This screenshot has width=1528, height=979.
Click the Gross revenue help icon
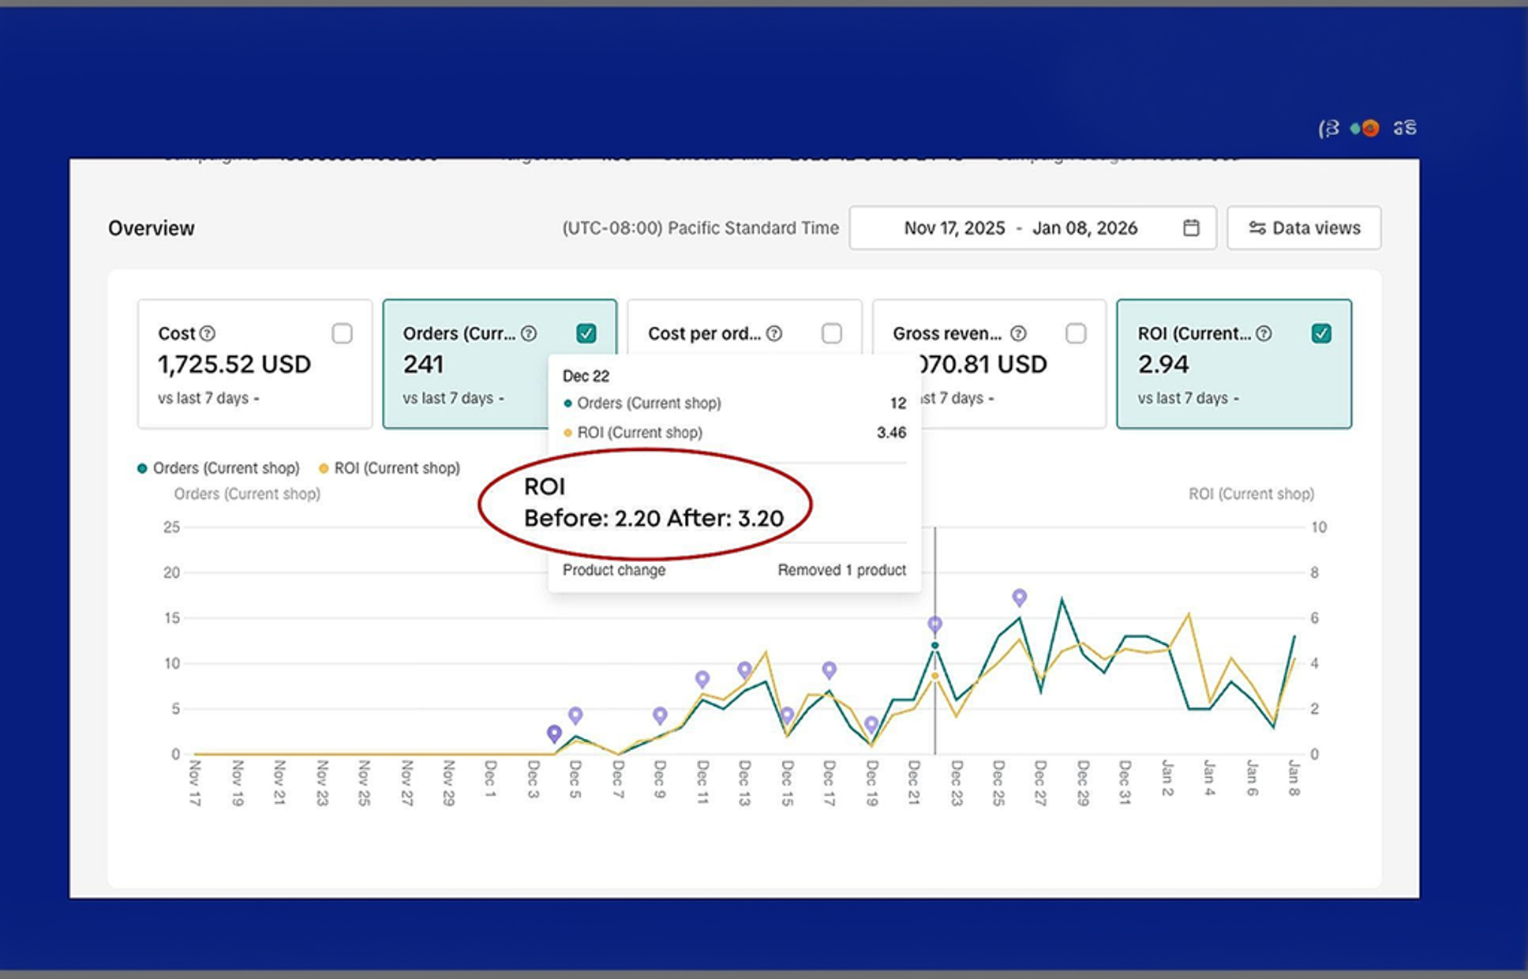click(1018, 333)
